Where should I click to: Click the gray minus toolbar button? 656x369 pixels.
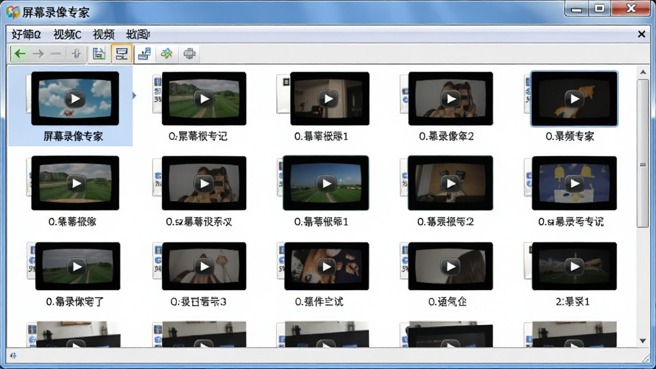56,54
